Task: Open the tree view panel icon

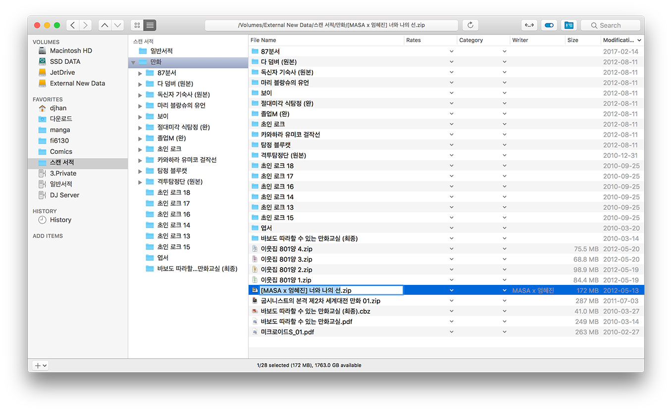Action: 569,25
